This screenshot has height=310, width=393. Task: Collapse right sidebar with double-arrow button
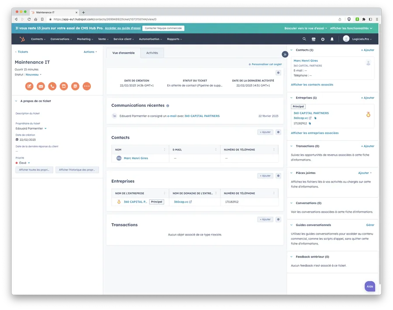point(285,55)
